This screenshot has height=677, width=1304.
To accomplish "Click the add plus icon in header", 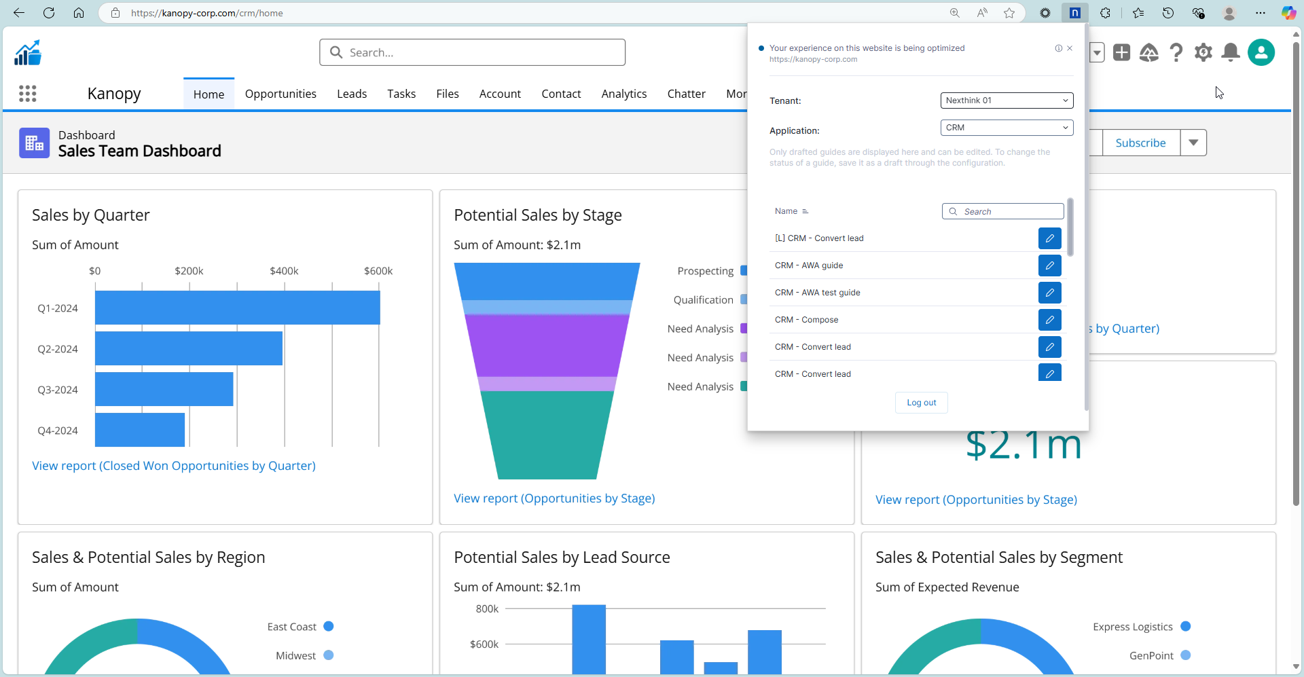I will click(x=1122, y=52).
